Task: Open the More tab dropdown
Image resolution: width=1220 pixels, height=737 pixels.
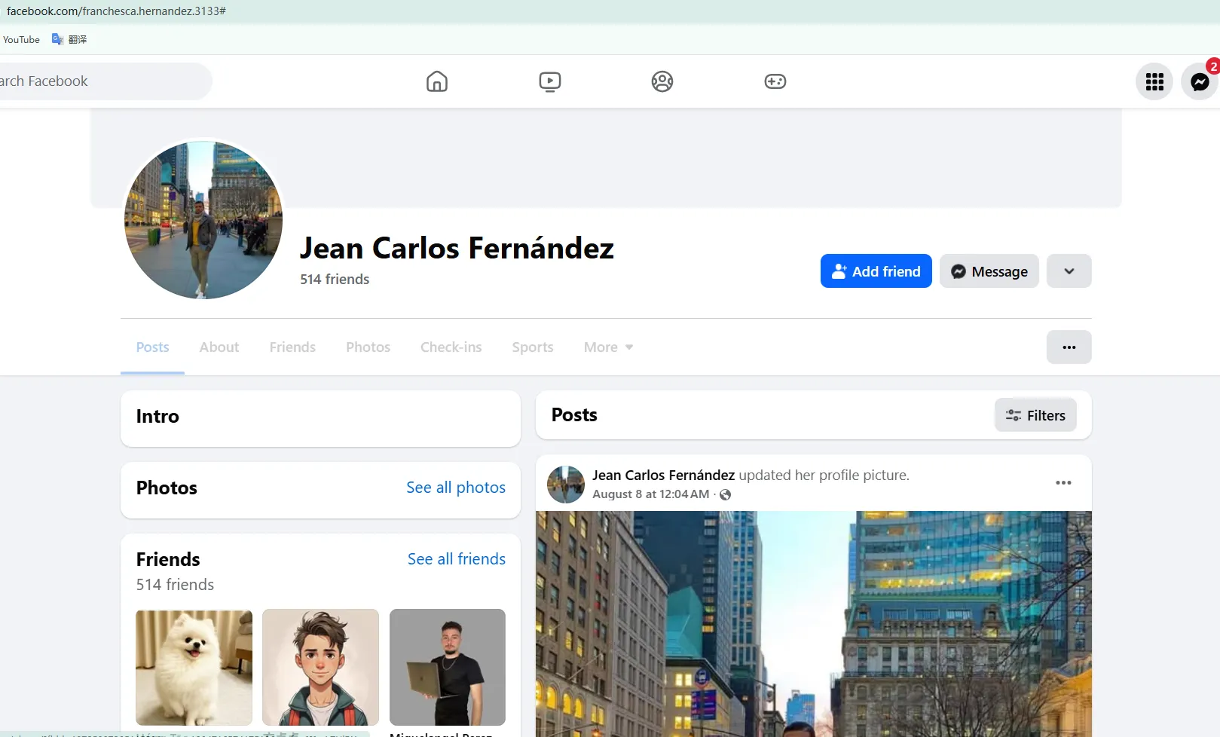Action: 608,347
